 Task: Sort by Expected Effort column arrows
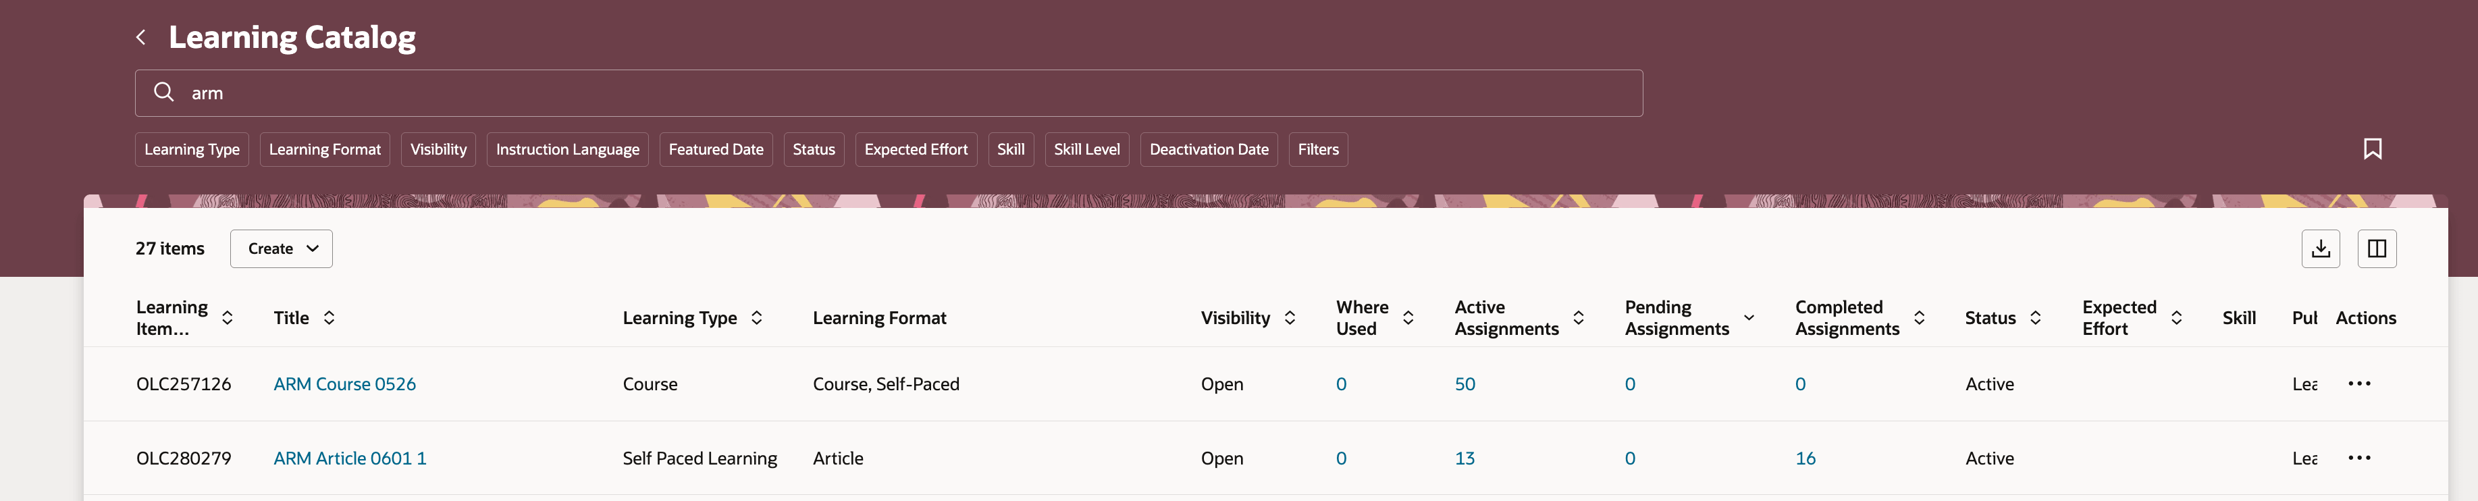tap(2177, 317)
